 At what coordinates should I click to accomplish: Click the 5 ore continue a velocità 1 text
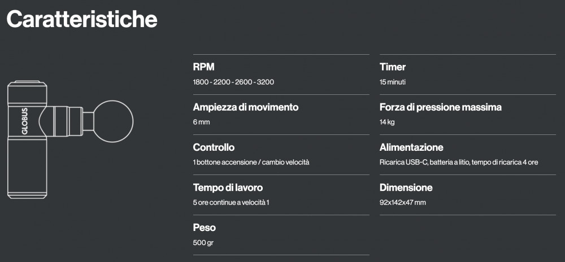tap(231, 202)
